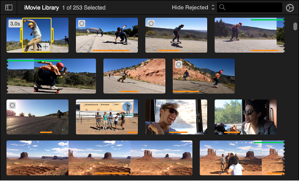
Task: Click the vertical scrollbar thumb
Action: (295, 26)
